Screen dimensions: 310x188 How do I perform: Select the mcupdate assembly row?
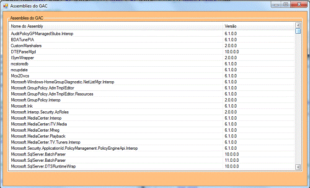click(152, 70)
